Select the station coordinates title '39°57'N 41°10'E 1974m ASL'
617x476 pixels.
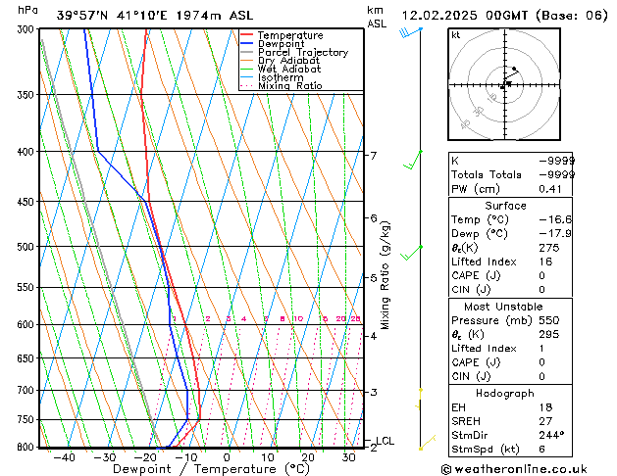[155, 16]
